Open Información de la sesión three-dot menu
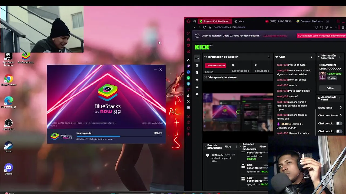The width and height of the screenshot is (346, 194). point(269,57)
